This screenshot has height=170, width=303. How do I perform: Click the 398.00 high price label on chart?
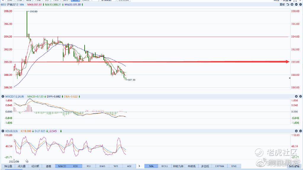34,12
